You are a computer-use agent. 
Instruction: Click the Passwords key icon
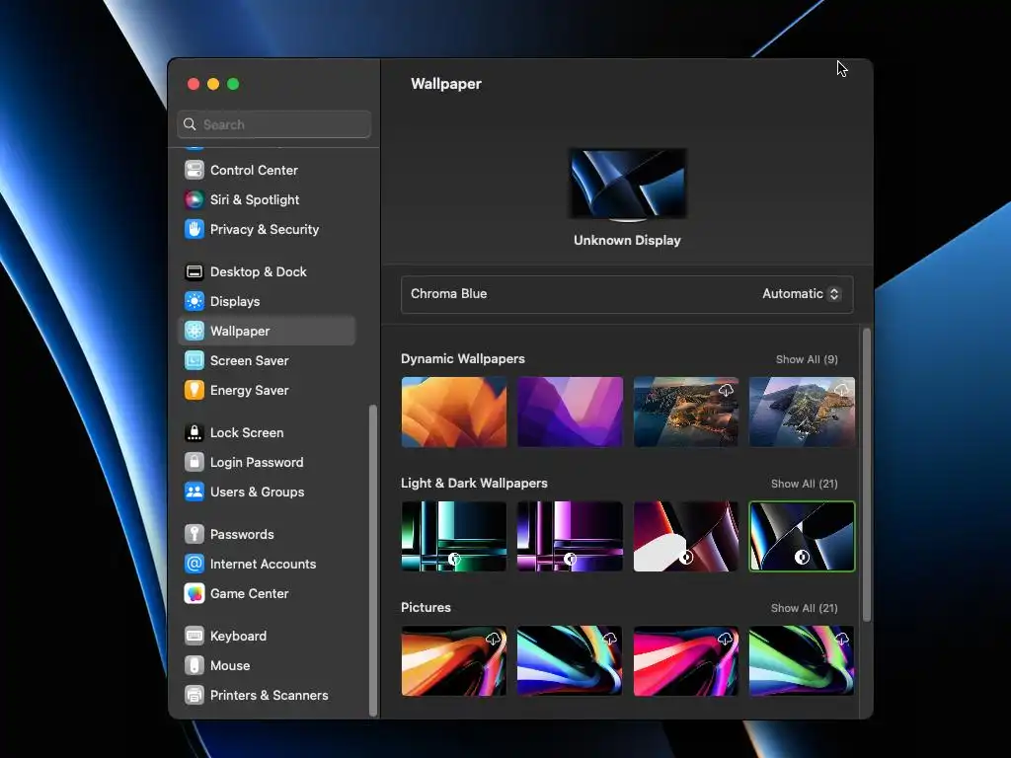coord(194,534)
